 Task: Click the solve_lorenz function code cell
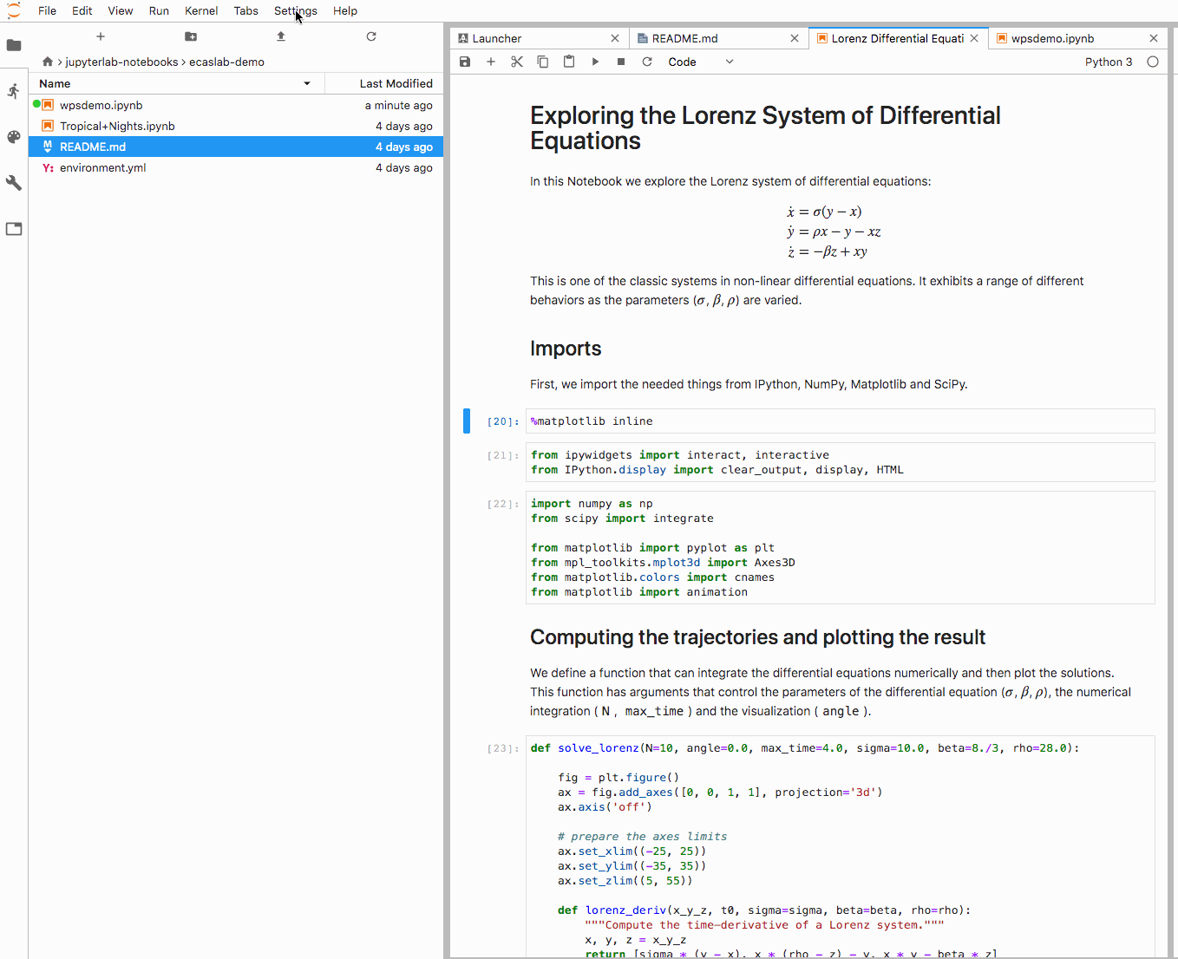pos(841,847)
